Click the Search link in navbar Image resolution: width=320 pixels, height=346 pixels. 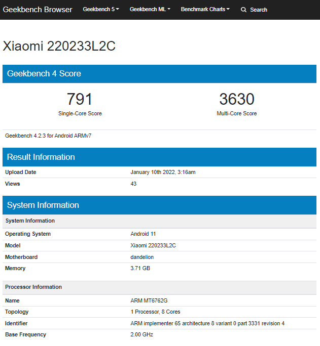click(x=259, y=10)
